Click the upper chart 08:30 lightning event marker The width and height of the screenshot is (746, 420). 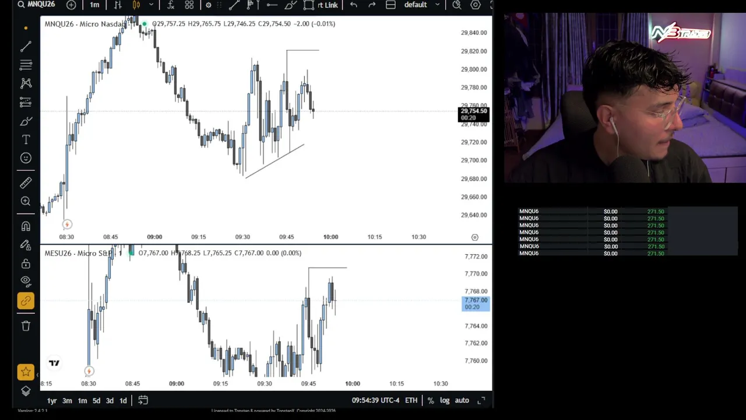pyautogui.click(x=67, y=224)
